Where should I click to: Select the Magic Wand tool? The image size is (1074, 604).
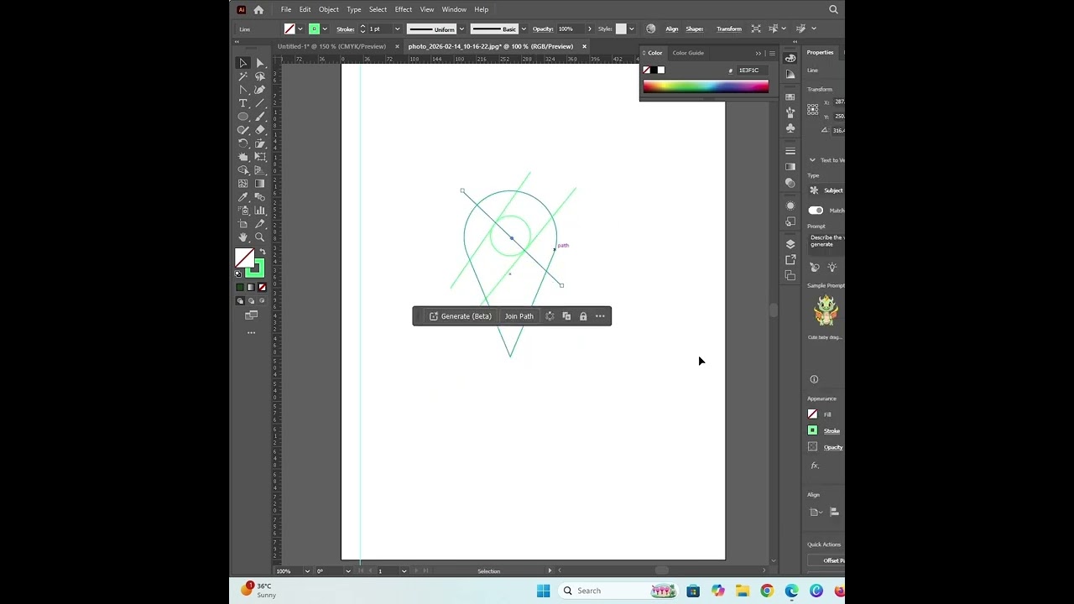point(243,76)
